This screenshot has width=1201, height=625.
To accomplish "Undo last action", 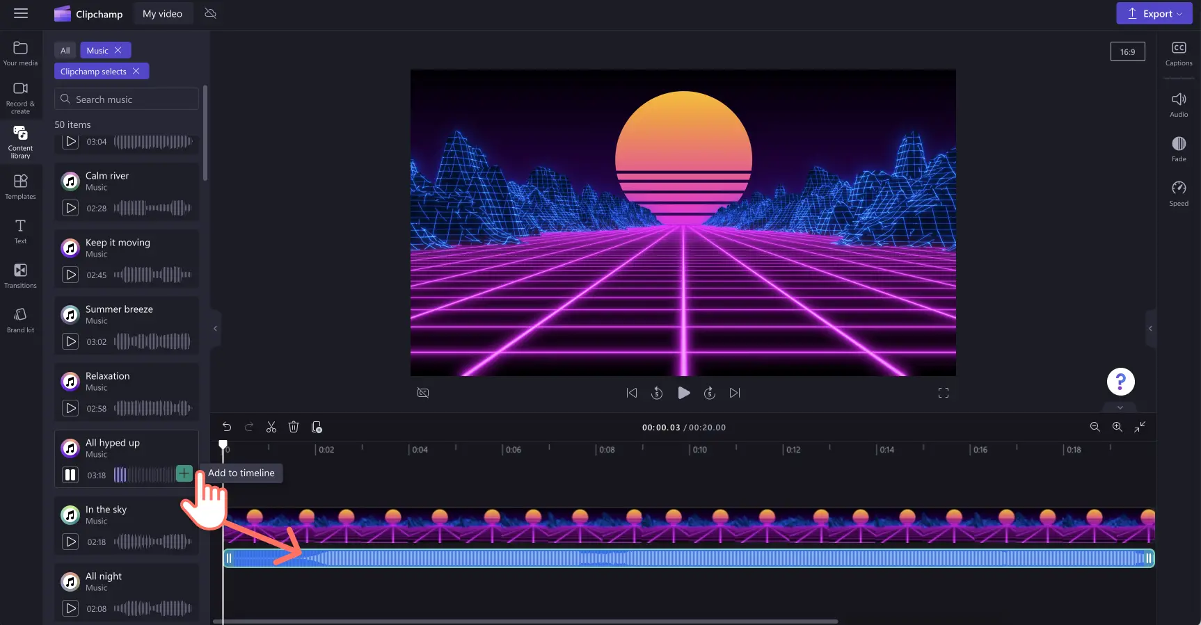I will pos(227,427).
